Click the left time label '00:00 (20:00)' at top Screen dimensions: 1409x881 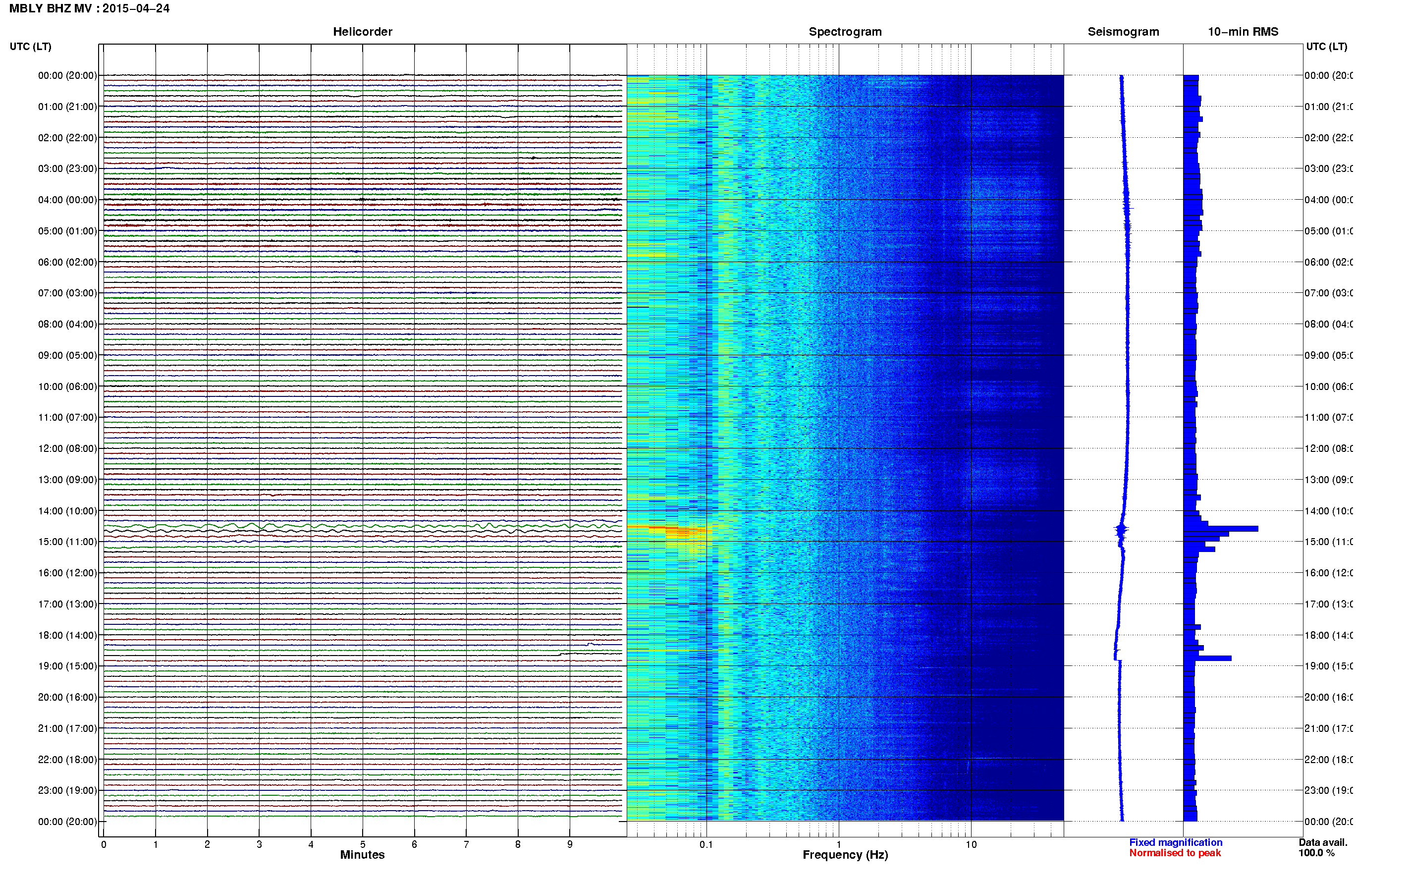(x=67, y=75)
